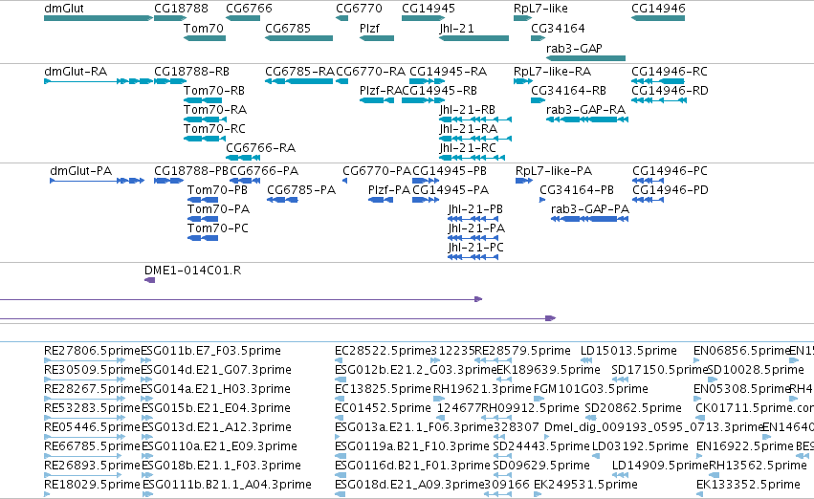
Task: Select the CG14946-RD transcript label
Action: (670, 90)
